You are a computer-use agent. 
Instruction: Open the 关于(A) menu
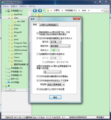click(x=32, y=7)
